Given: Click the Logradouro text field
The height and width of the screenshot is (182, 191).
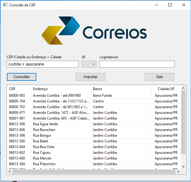Looking at the screenshot, I should [137, 64].
